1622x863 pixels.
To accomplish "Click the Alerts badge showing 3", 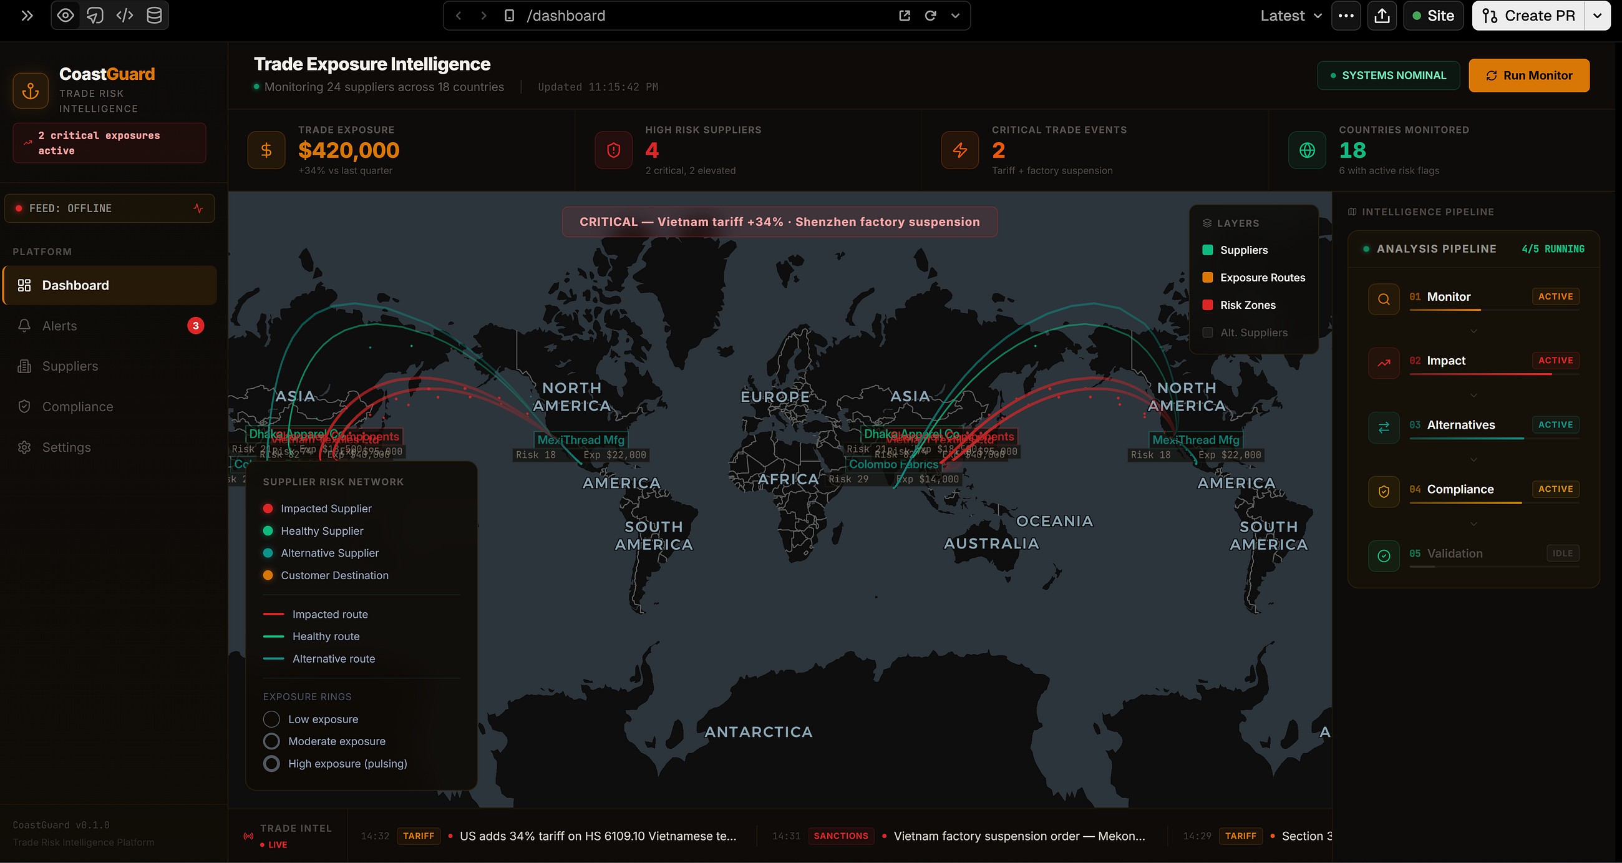I will tap(196, 326).
